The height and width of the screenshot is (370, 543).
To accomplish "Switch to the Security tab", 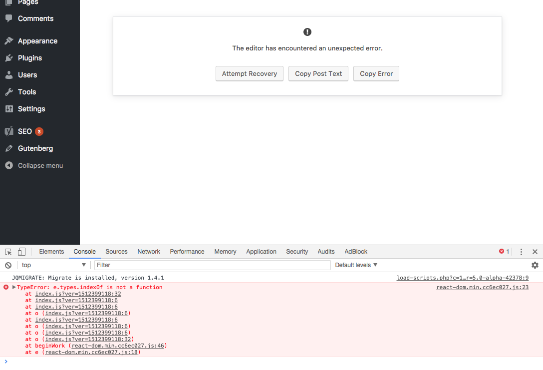I will coord(297,252).
